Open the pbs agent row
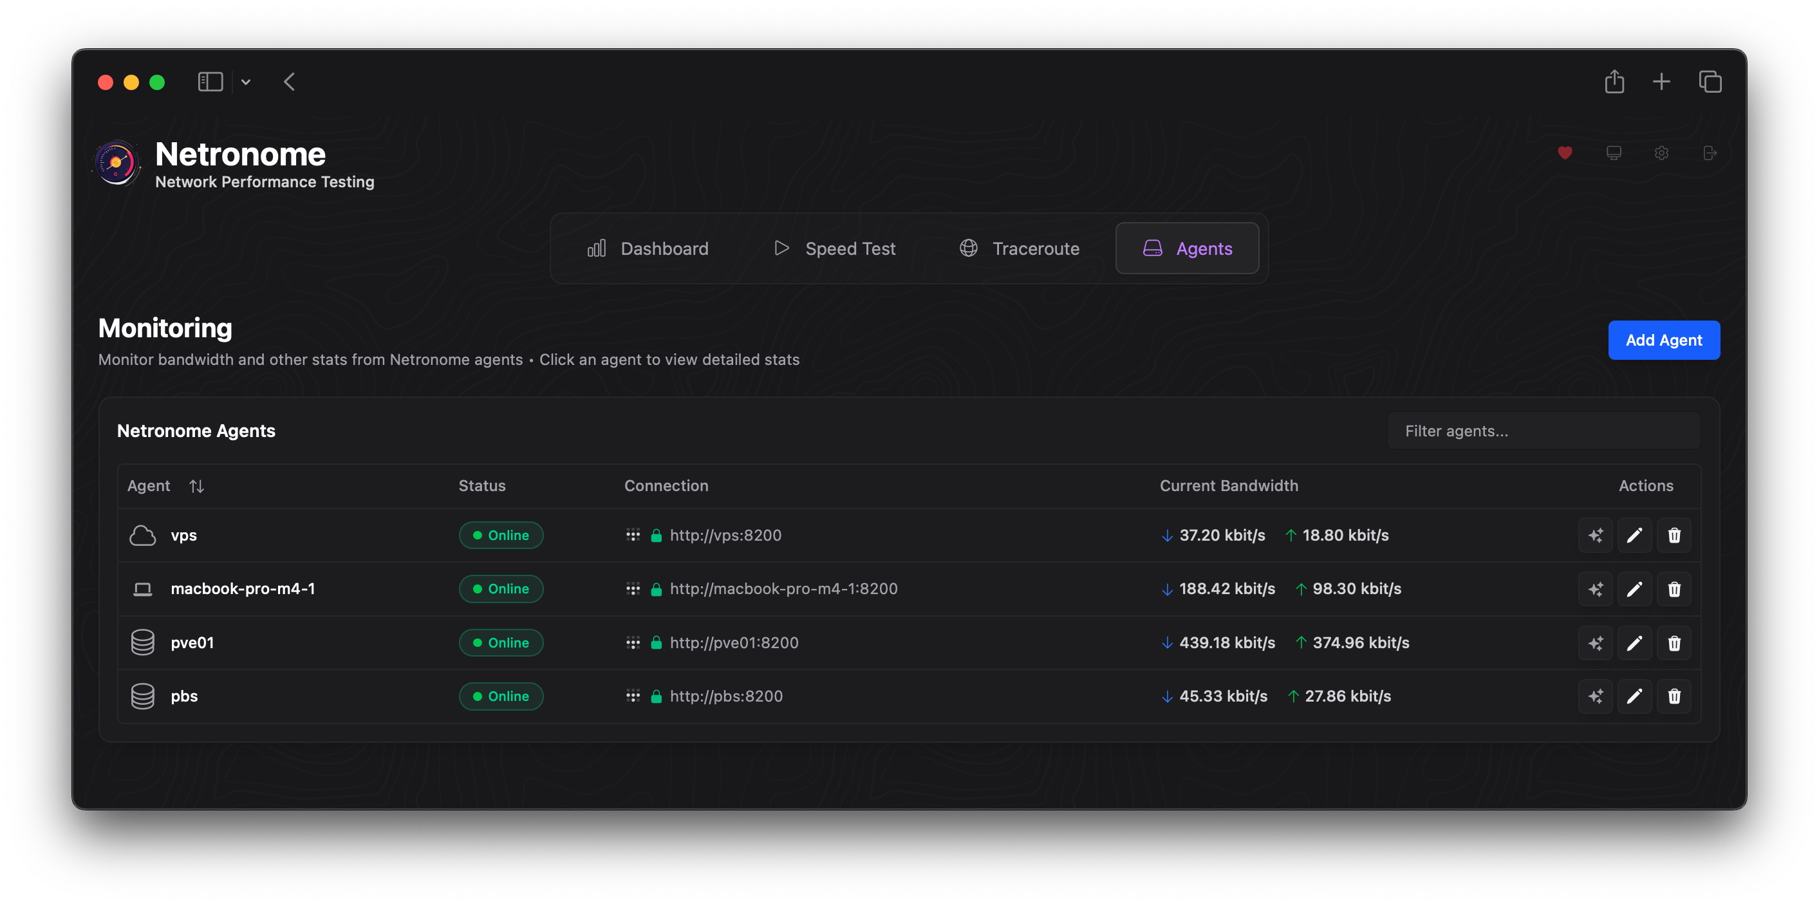Viewport: 1819px width, 905px height. click(x=909, y=696)
